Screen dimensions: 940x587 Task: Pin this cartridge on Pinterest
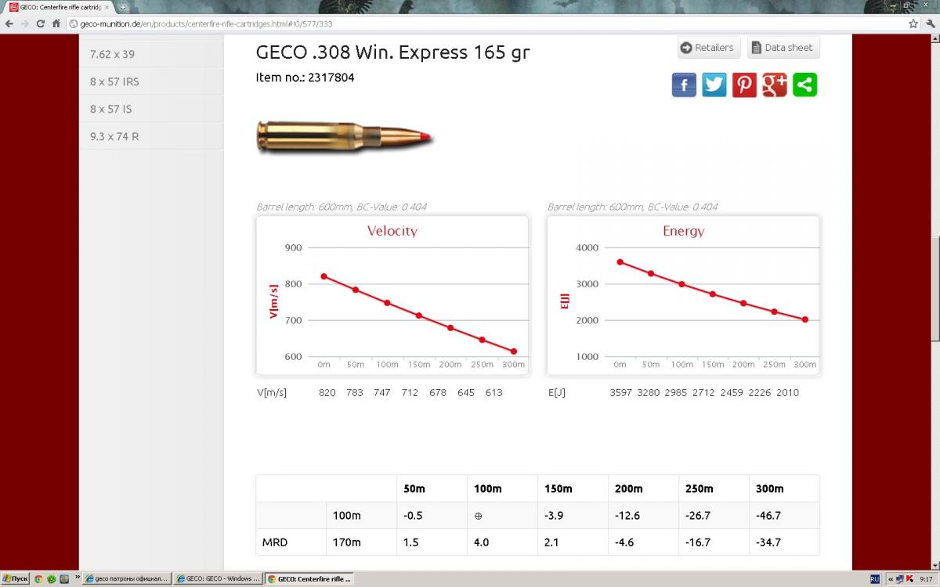coord(744,85)
